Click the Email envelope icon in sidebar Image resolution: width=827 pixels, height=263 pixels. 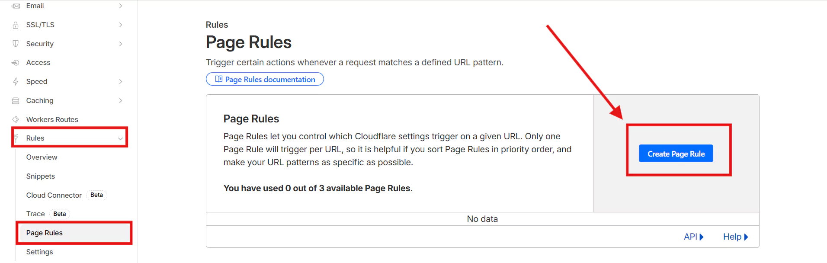point(16,6)
